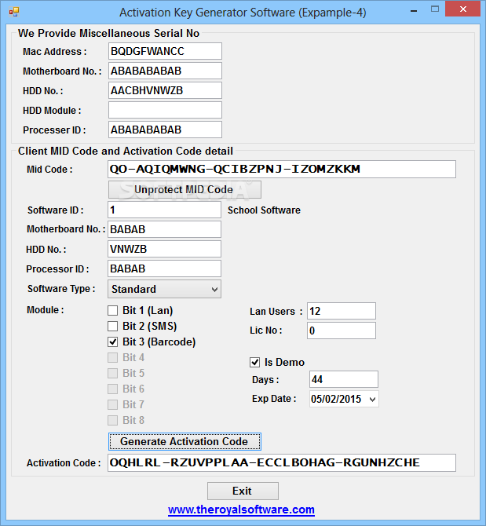Click the disabled Bit 4 checkbox
Screen dimensions: 486x526
pos(113,357)
